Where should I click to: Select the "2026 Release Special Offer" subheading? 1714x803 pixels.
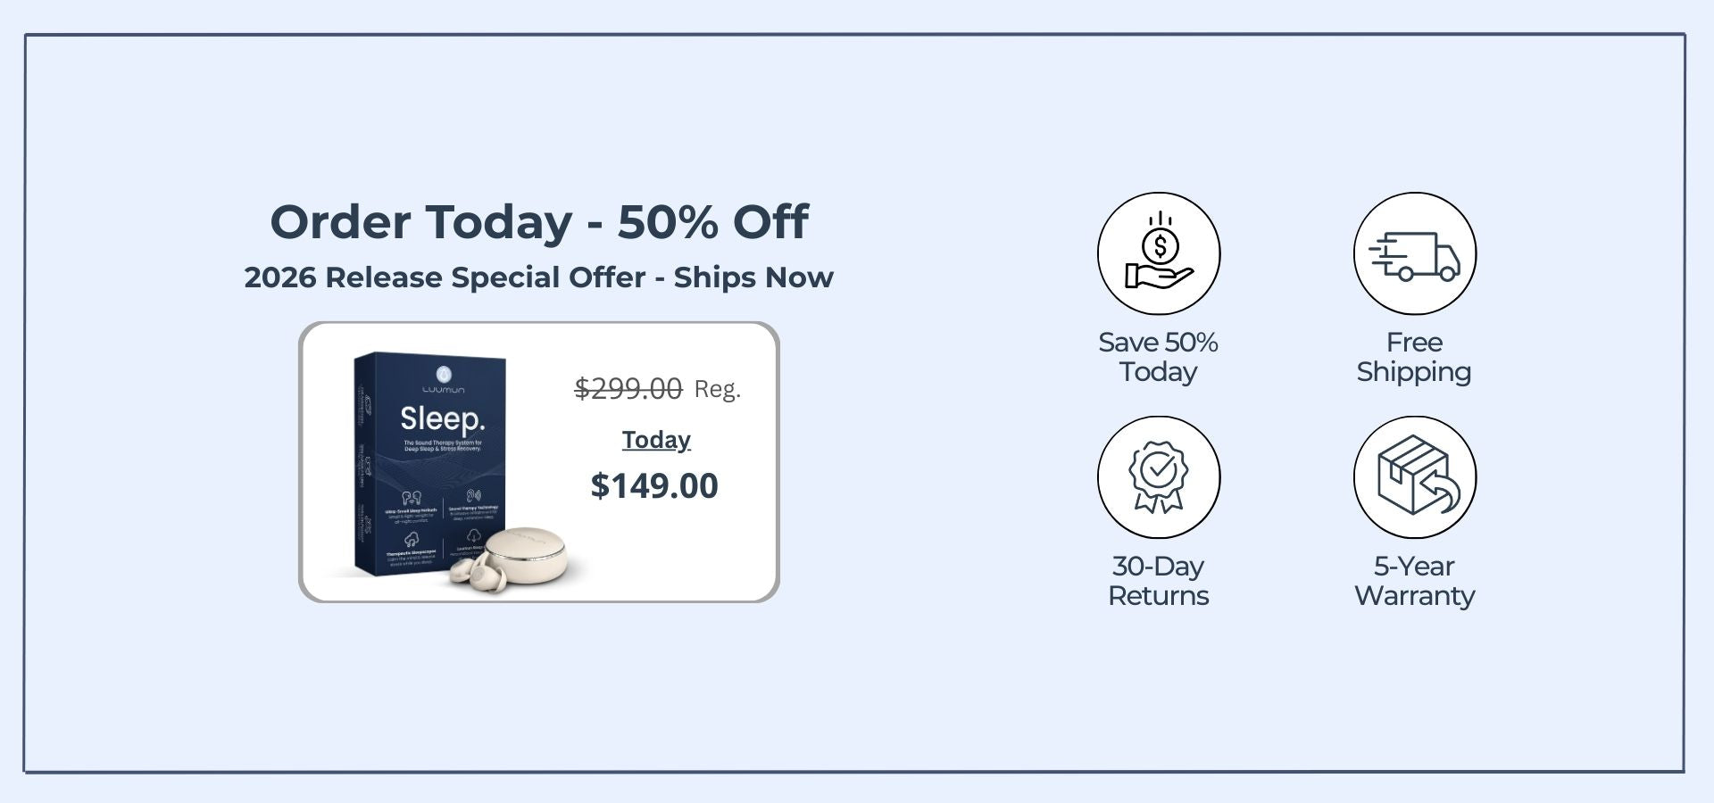click(539, 277)
